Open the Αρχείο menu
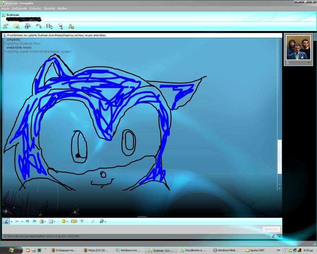Viewport: 317px width, 254px height. point(5,8)
